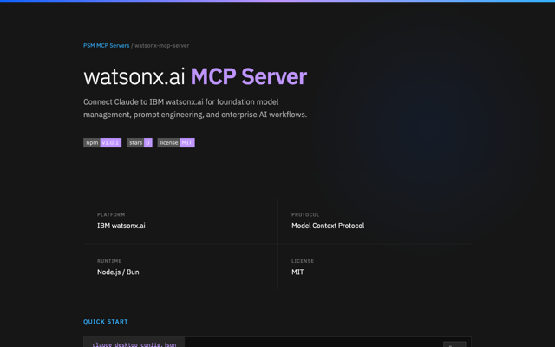555x347 pixels.
Task: Click the 'Connect Claude to IBM watsonx.ai' description
Action: click(195, 108)
